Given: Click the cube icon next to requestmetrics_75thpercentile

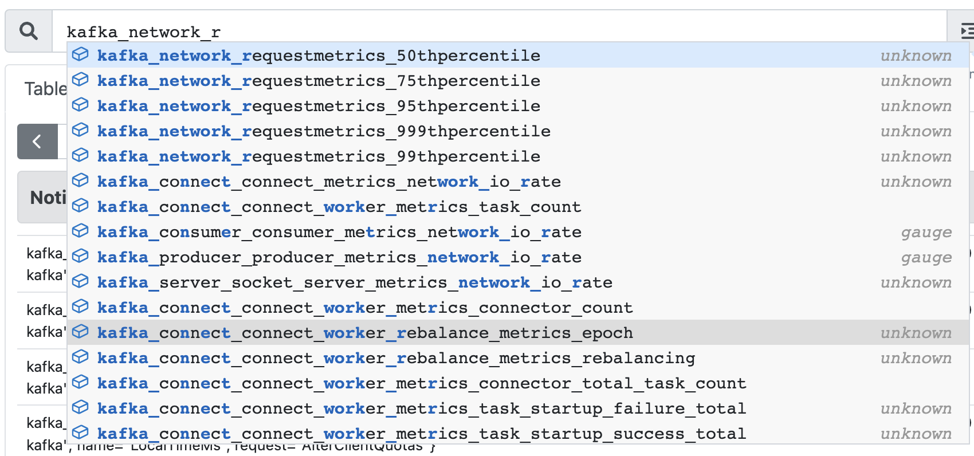Looking at the screenshot, I should click(80, 80).
